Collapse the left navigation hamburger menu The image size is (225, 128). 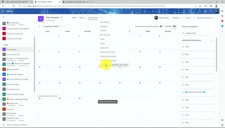click(4, 17)
